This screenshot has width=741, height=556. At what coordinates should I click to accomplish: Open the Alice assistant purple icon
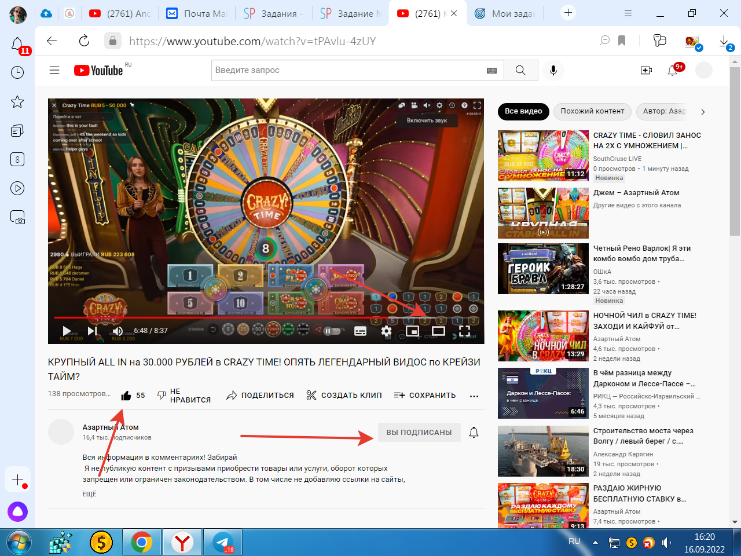coord(17,511)
